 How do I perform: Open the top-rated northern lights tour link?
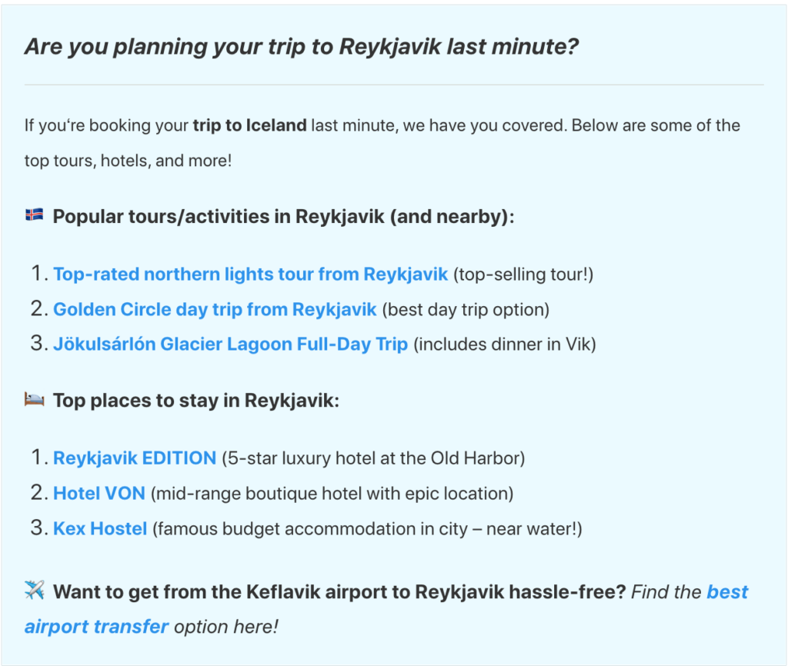(250, 274)
